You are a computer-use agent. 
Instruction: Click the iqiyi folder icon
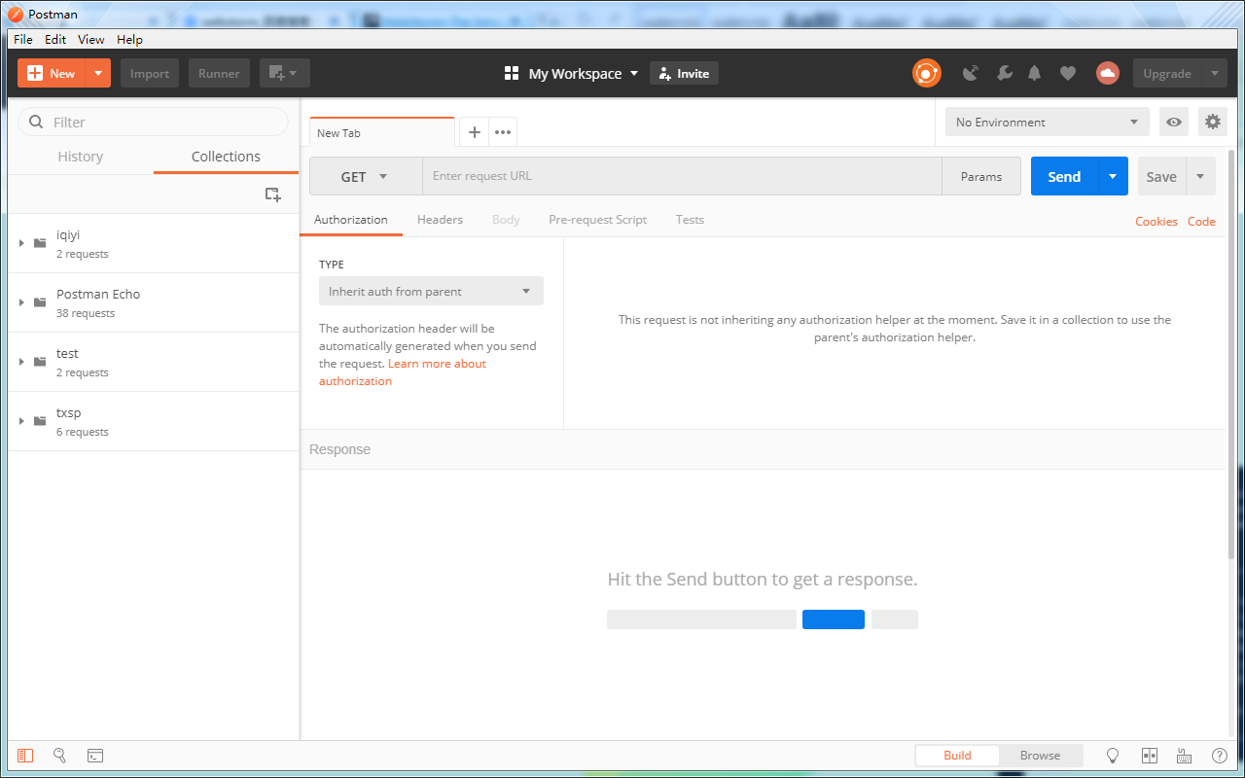tap(40, 243)
